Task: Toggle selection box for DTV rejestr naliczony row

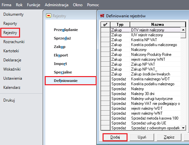Action: (x=106, y=30)
